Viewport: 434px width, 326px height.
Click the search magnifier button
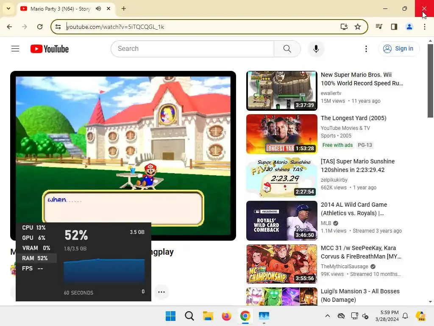287,49
